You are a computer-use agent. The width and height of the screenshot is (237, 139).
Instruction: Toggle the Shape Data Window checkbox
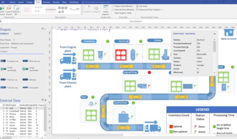tap(113, 6)
